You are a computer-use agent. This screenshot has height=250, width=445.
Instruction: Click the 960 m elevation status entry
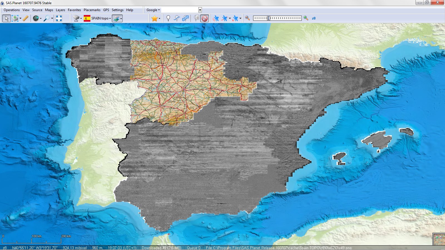tap(97, 248)
